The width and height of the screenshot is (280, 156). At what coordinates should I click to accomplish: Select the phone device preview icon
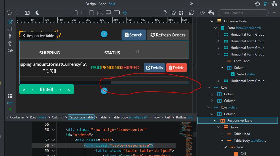pyautogui.click(x=76, y=13)
